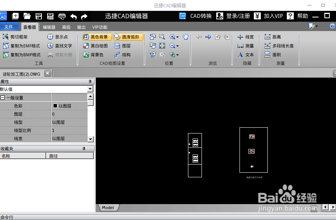Select the 多段线长度 tool

click(279, 46)
